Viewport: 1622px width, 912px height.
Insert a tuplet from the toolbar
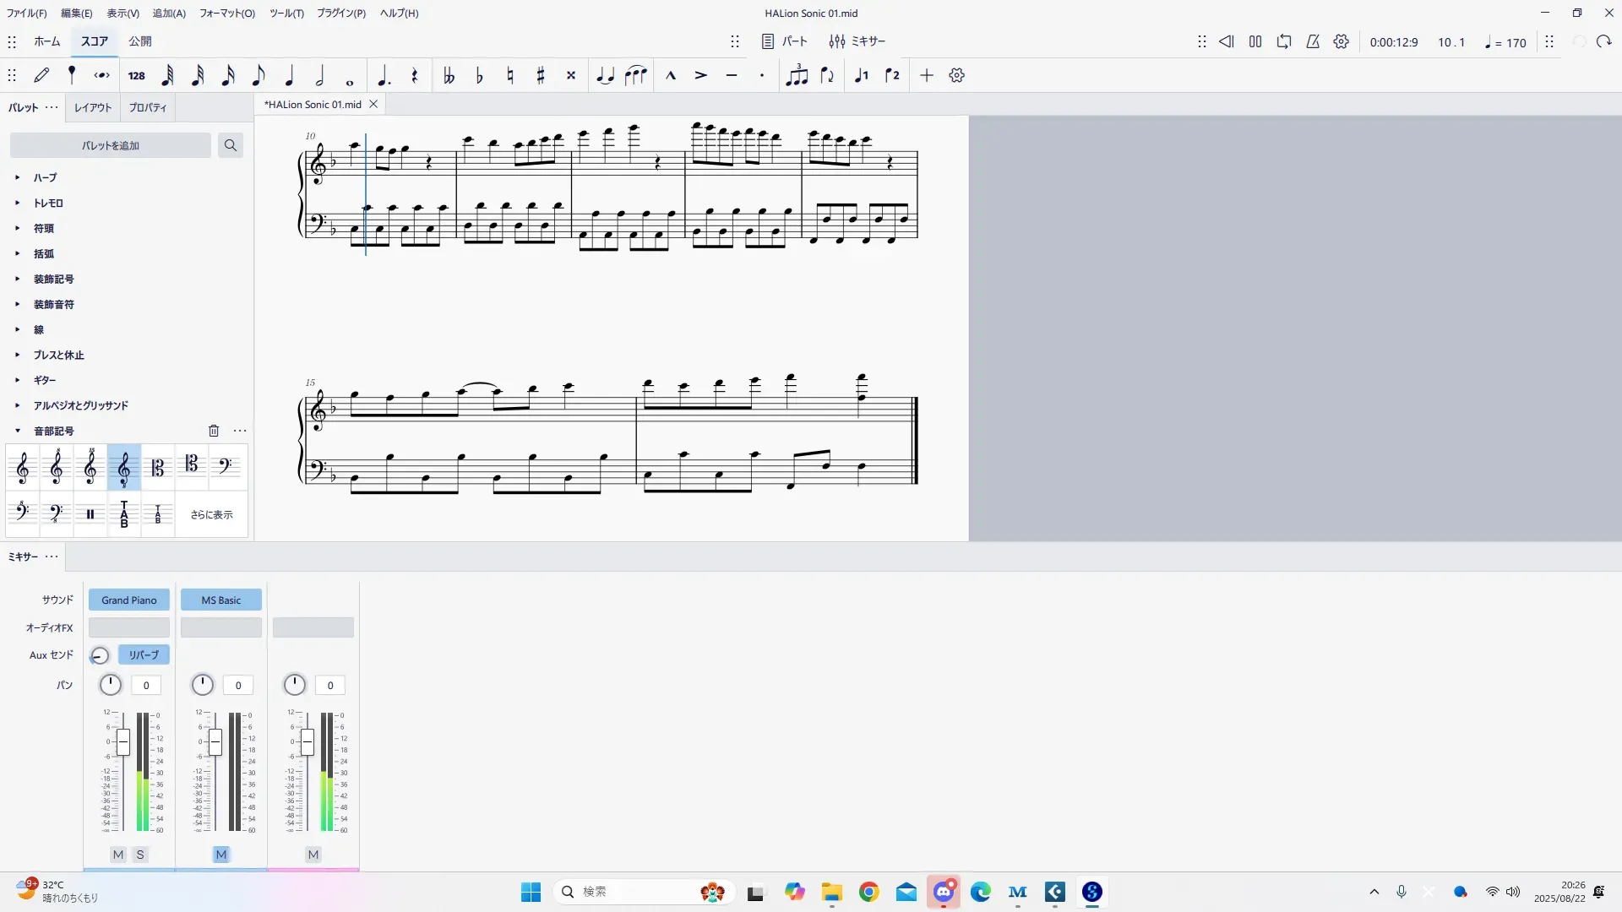(797, 76)
